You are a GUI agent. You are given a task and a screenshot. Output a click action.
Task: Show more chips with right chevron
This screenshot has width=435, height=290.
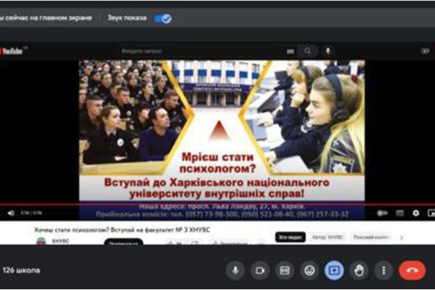[401, 237]
